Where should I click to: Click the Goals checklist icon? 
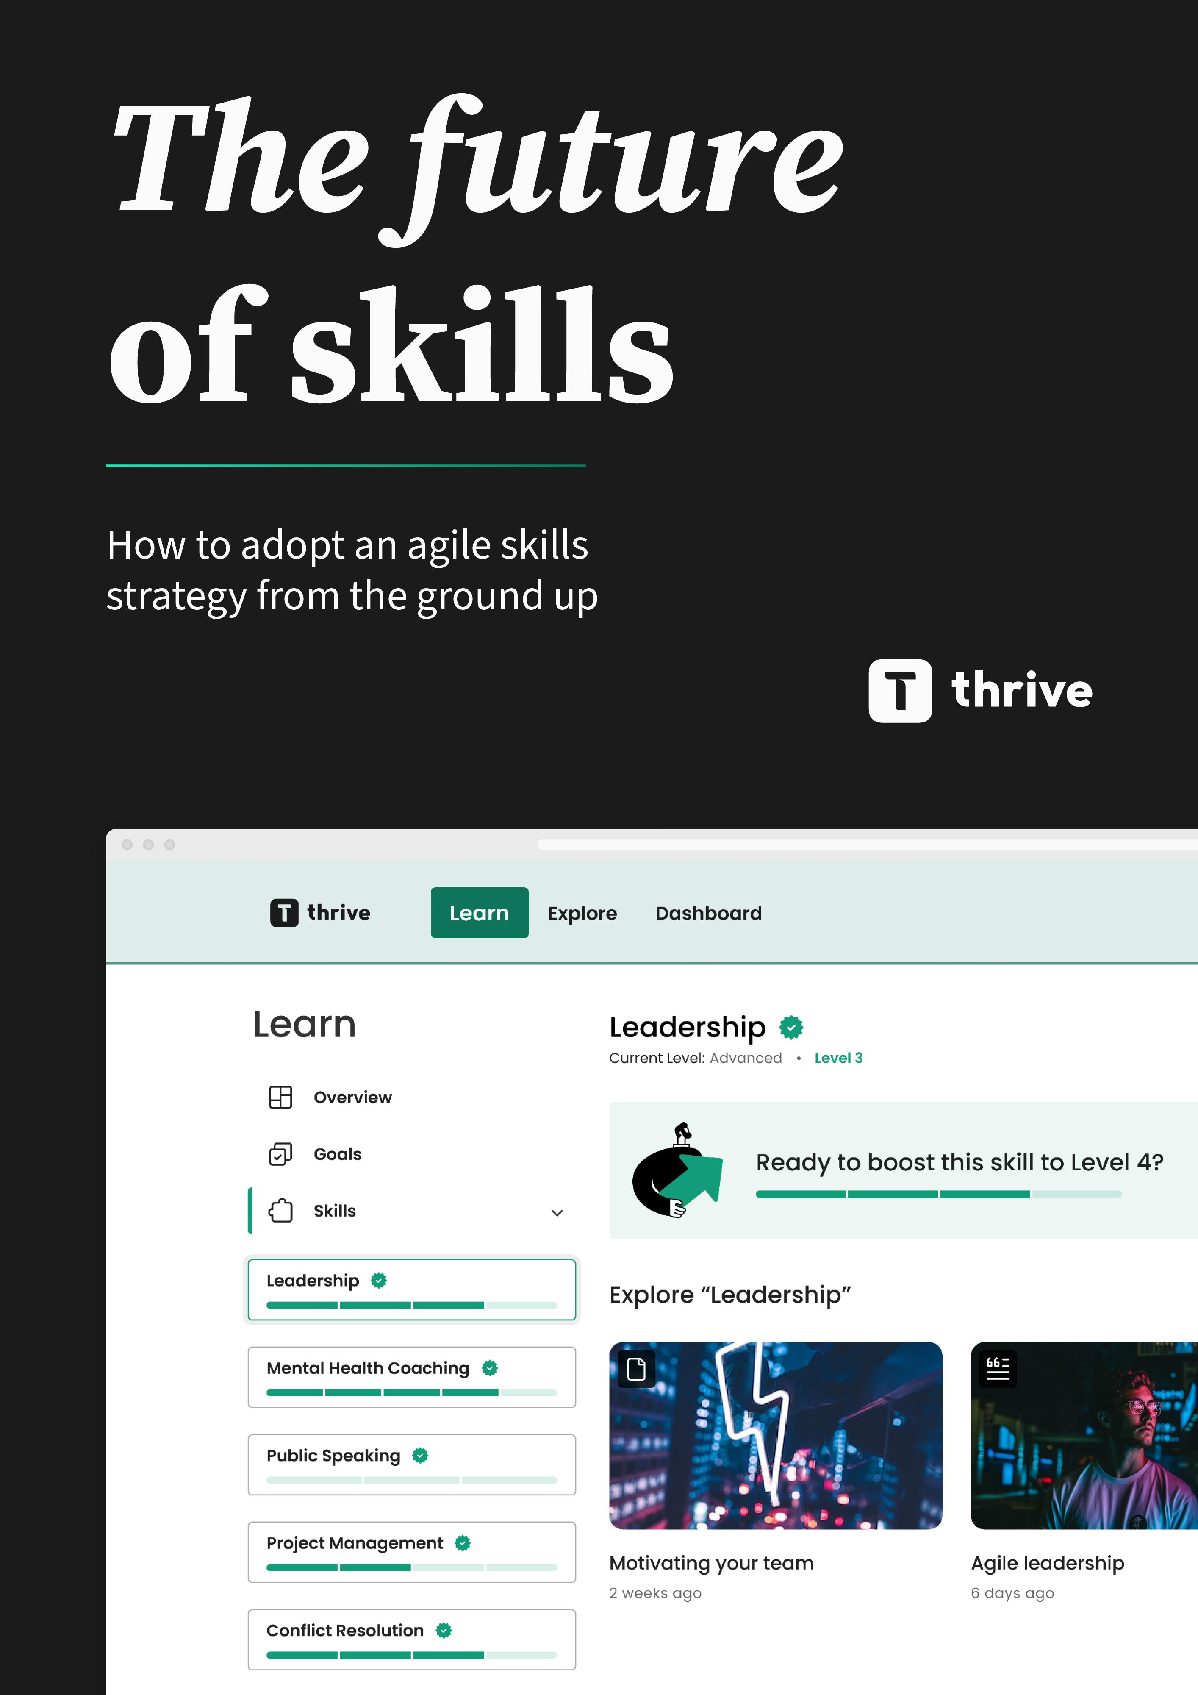(280, 1154)
